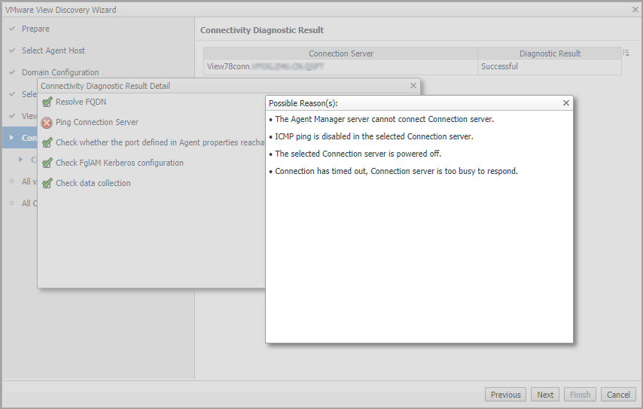The height and width of the screenshot is (409, 643).
Task: Click the Diagnostic Result column header
Action: 550,53
